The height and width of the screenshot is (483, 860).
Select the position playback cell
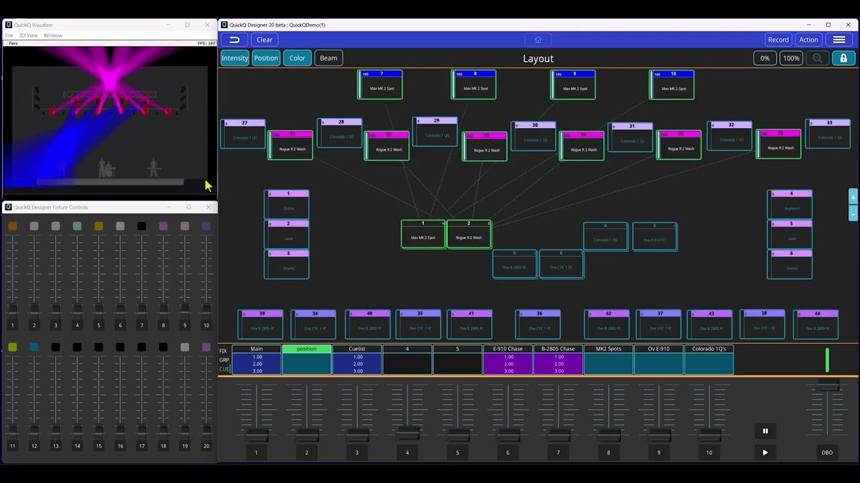tap(306, 360)
